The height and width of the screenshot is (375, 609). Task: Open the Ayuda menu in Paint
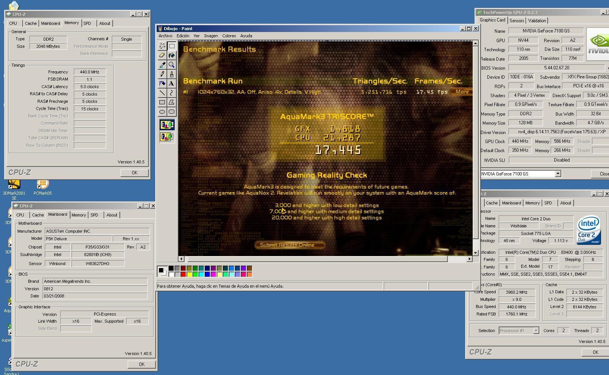click(x=246, y=36)
